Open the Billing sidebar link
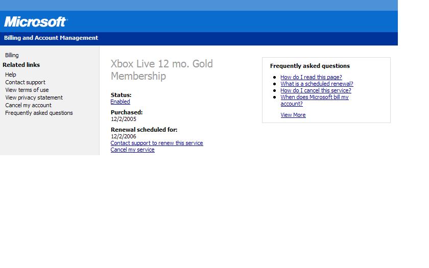This screenshot has height=268, width=429. click(12, 55)
